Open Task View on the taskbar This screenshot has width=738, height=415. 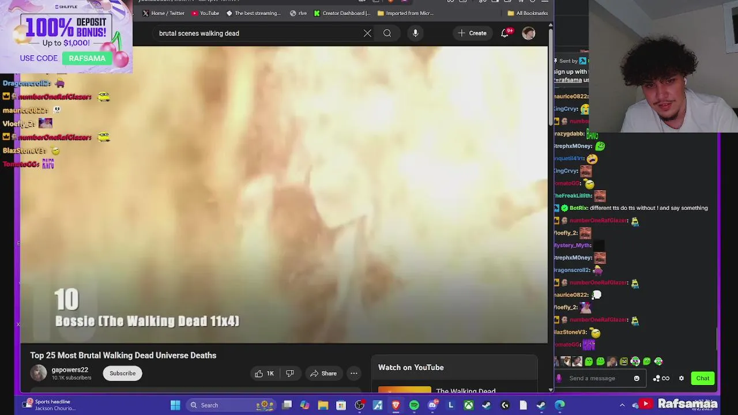click(x=287, y=405)
